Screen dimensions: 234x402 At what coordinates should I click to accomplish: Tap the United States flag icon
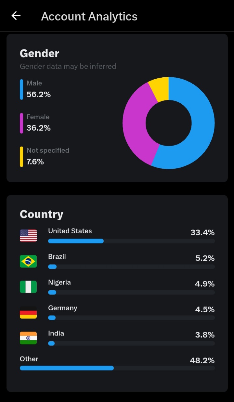click(28, 236)
